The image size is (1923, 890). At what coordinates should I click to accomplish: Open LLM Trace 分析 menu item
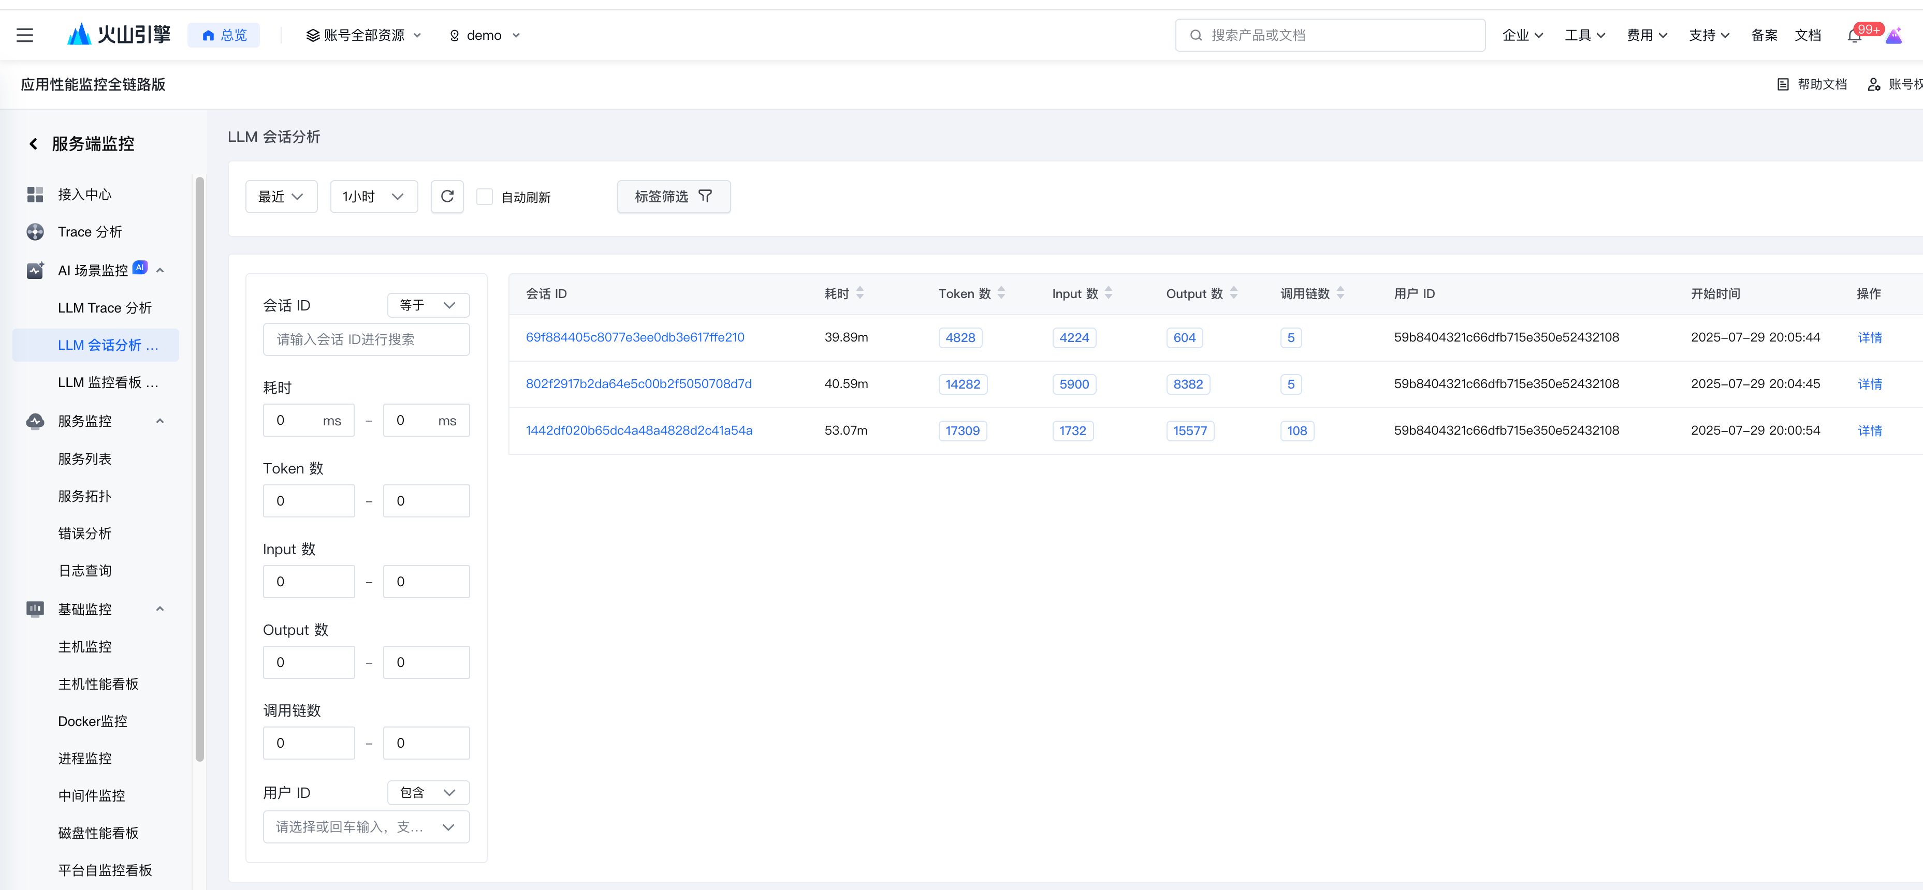(105, 307)
